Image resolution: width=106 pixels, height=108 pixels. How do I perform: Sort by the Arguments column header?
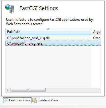(96, 31)
